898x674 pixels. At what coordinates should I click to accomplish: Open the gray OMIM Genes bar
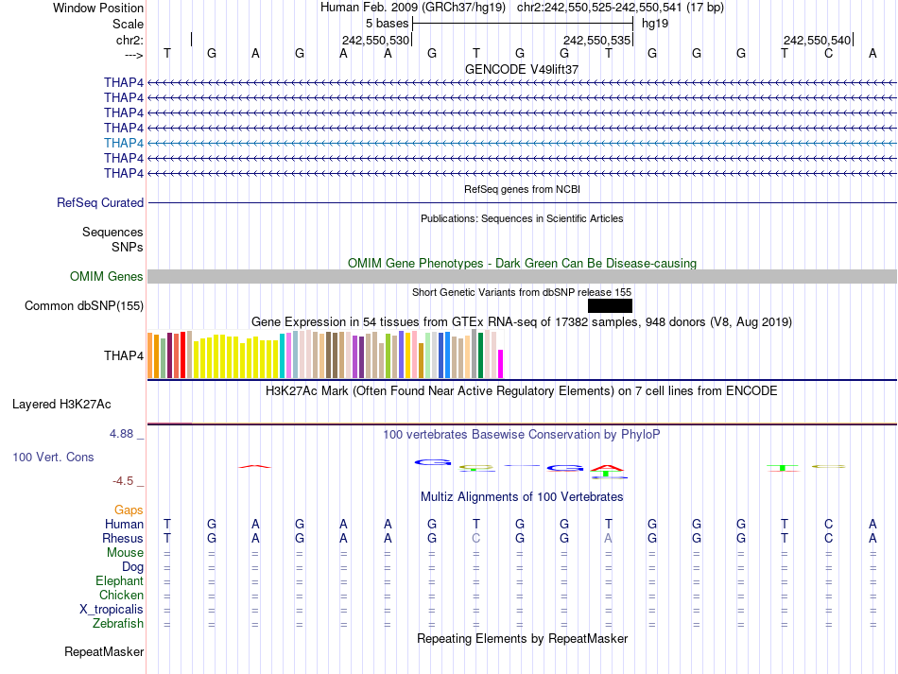click(522, 277)
